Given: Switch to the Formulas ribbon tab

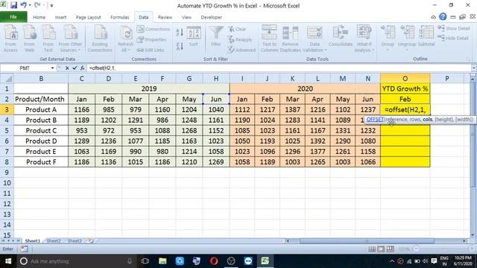Looking at the screenshot, I should 119,17.
